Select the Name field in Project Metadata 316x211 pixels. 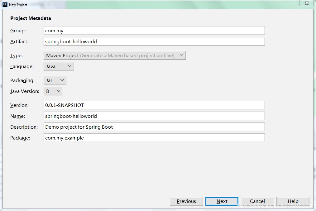tap(154, 116)
